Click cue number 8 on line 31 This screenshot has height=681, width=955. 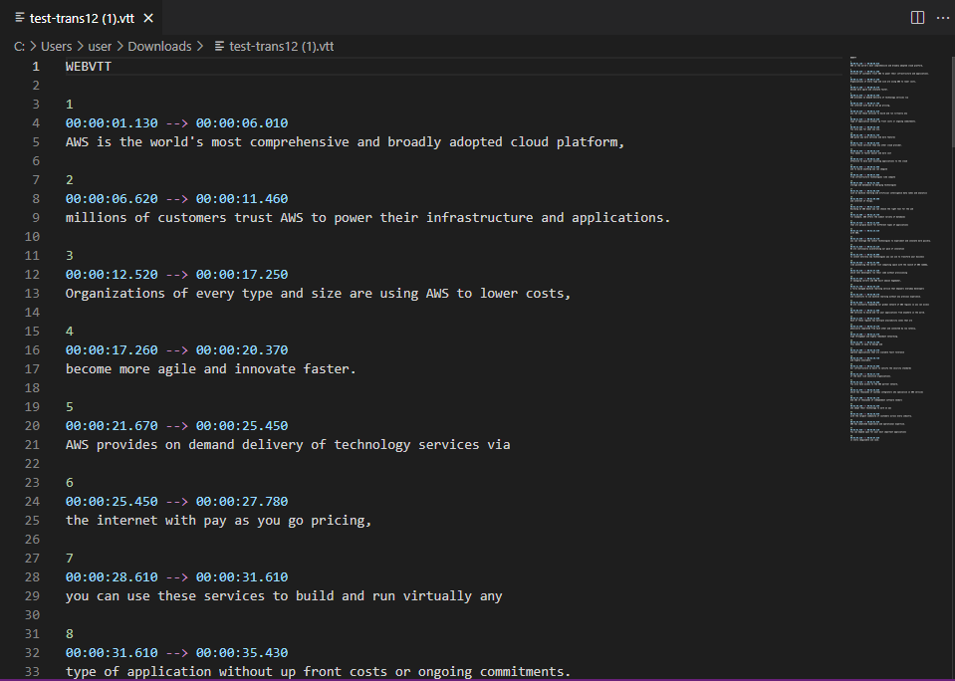70,633
